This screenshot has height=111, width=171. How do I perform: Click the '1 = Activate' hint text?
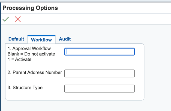coord(20,59)
